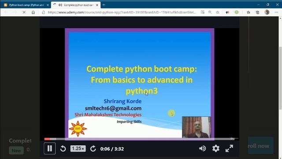The width and height of the screenshot is (282, 159).
Task: Click the Shri Mahalakshmi Technologies text
Action: (x=108, y=115)
